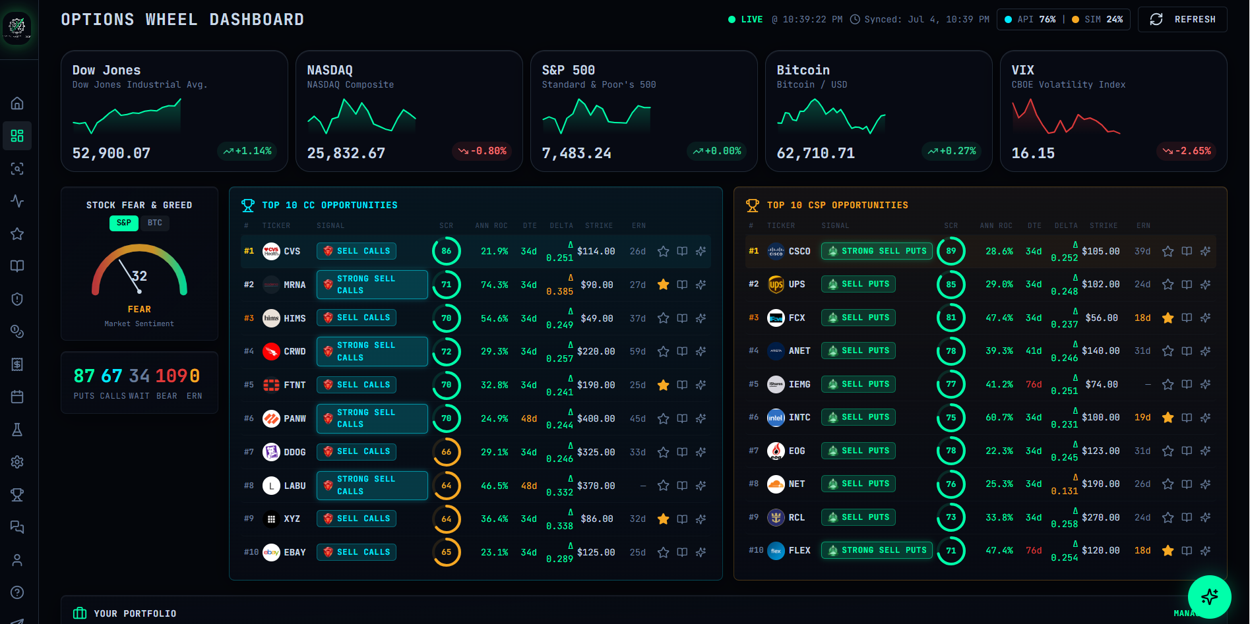The width and height of the screenshot is (1250, 624).
Task: Click the ANET ticker in the CSP table
Action: 799,351
